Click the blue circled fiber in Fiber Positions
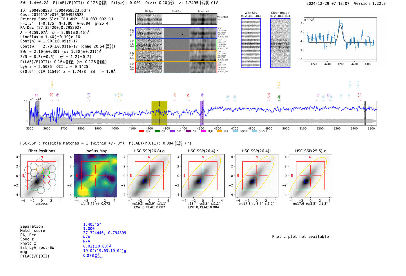406x276 pixels. pos(40,176)
